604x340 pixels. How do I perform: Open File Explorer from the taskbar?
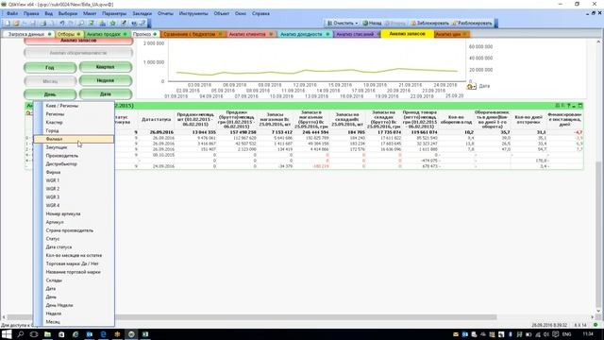tap(48, 334)
